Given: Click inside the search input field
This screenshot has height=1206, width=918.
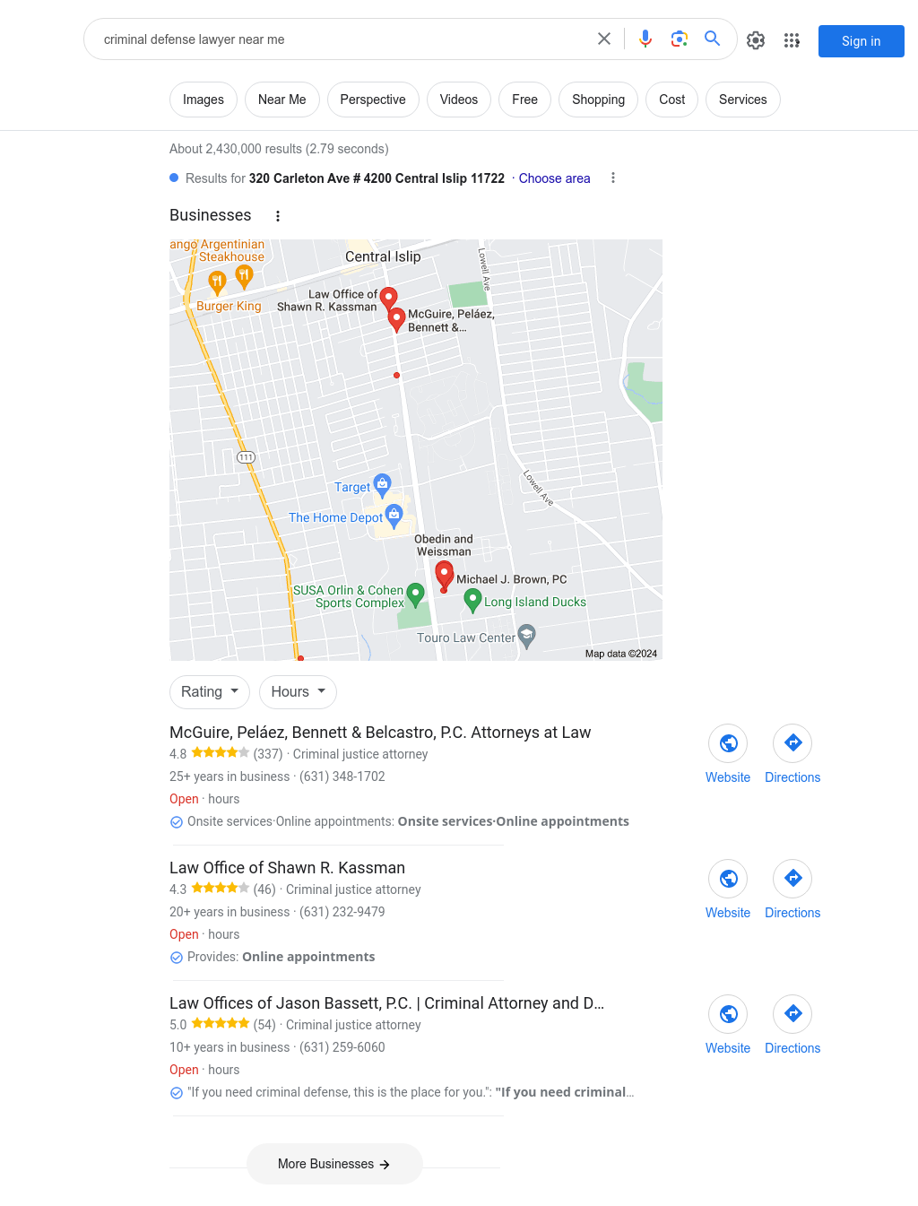Looking at the screenshot, I should point(341,39).
